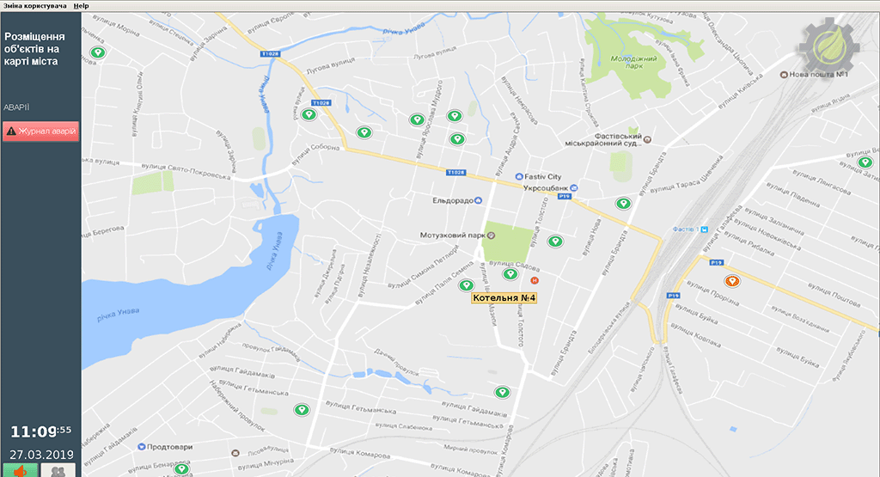Click green marker on вулиця Гайдамаків at bottom center
This screenshot has width=880, height=477.
click(x=502, y=392)
